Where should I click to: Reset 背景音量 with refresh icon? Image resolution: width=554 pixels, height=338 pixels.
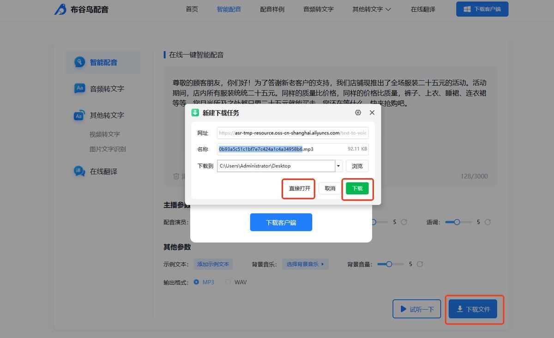420,264
